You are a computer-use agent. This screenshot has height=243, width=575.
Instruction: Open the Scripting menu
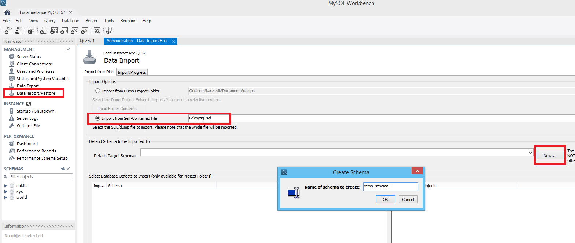pos(128,21)
